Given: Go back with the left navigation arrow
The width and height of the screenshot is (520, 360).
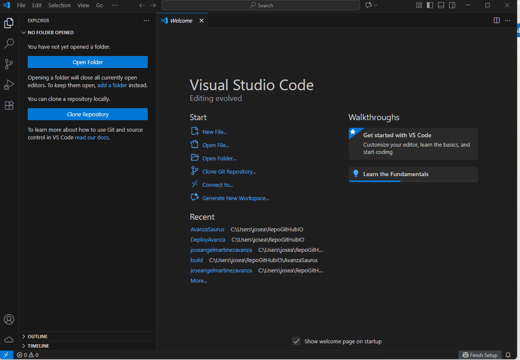Looking at the screenshot, I should 142,5.
